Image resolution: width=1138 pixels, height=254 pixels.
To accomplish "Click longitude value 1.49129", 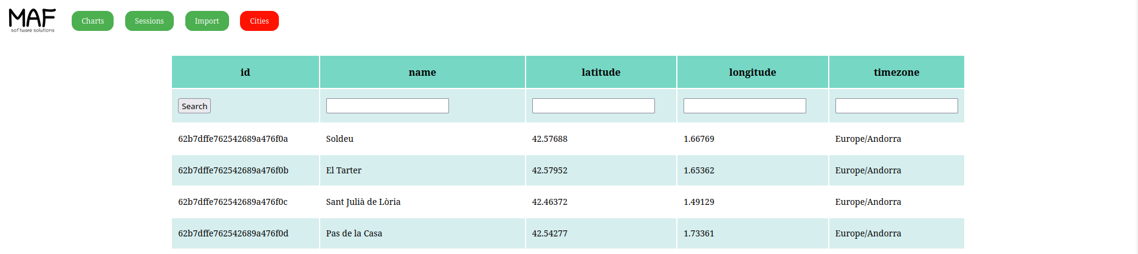I will pos(699,202).
